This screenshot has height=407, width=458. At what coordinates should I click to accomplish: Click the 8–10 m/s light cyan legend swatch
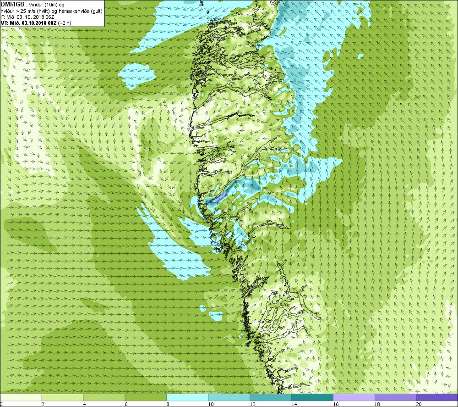pos(187,397)
